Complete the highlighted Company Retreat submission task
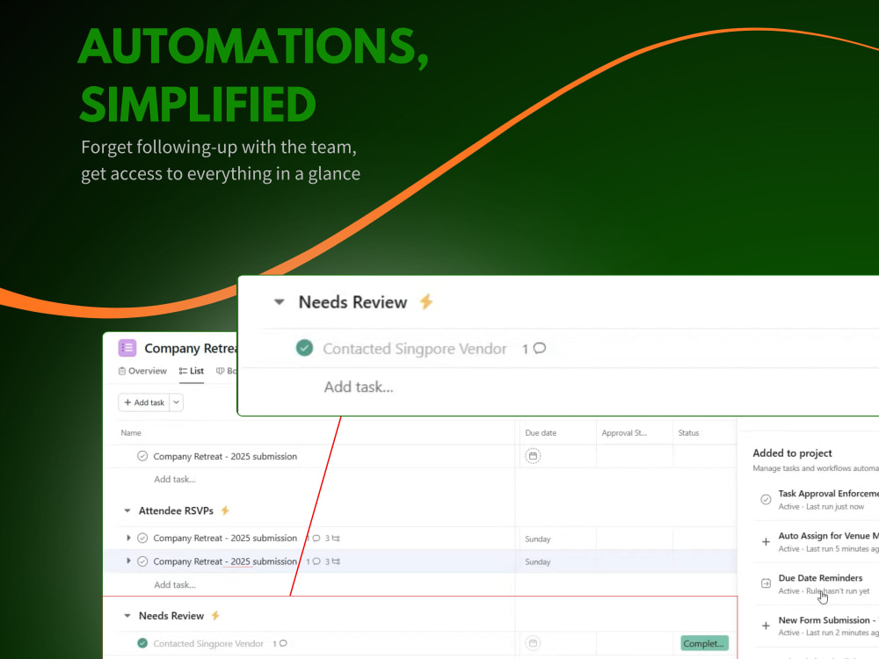The width and height of the screenshot is (879, 659). (142, 561)
